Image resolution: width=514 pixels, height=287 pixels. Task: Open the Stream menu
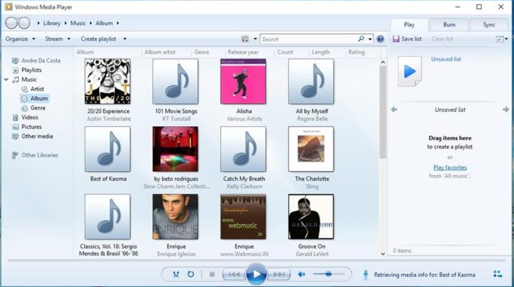58,39
